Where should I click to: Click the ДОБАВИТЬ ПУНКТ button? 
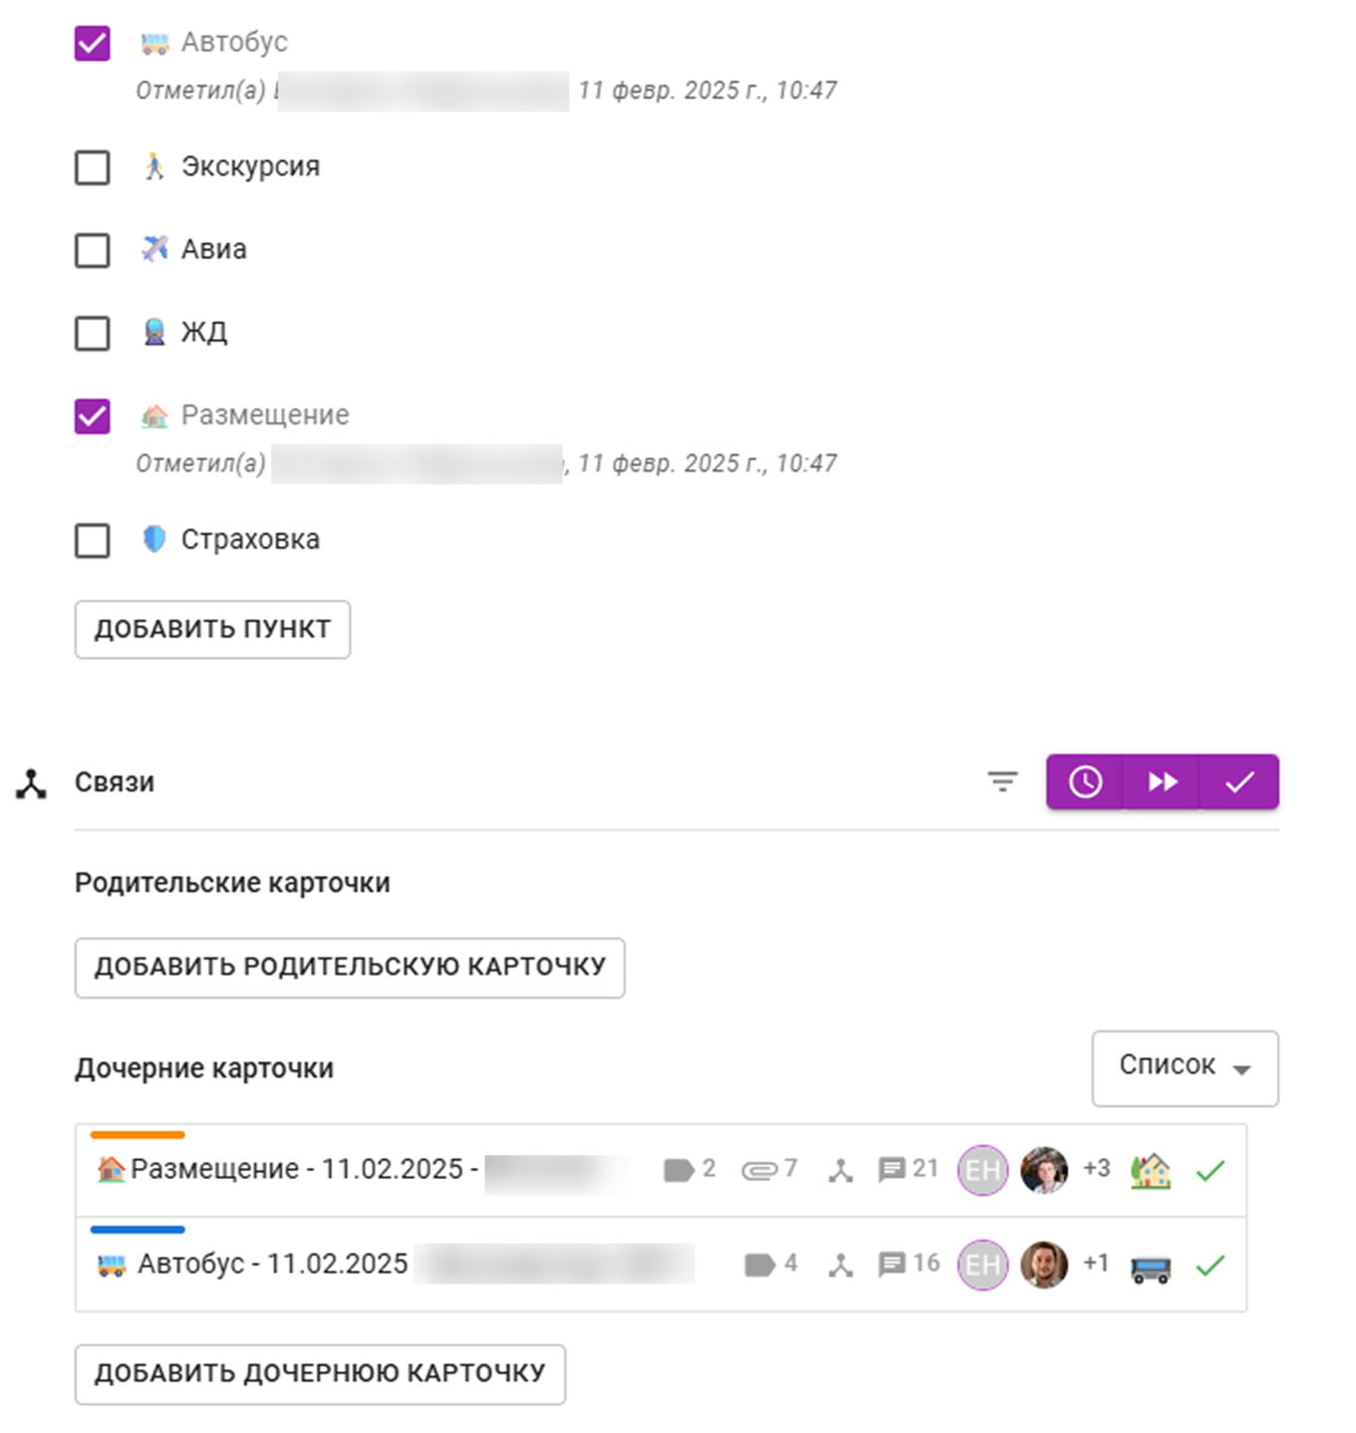(x=211, y=629)
